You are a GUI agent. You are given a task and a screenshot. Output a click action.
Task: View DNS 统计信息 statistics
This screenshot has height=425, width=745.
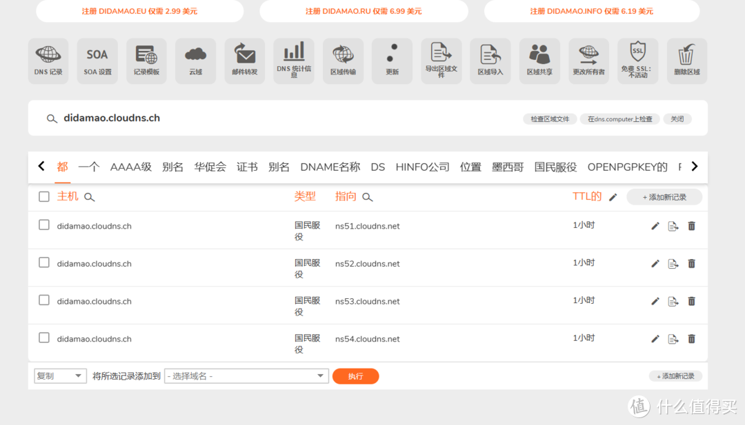coord(294,61)
